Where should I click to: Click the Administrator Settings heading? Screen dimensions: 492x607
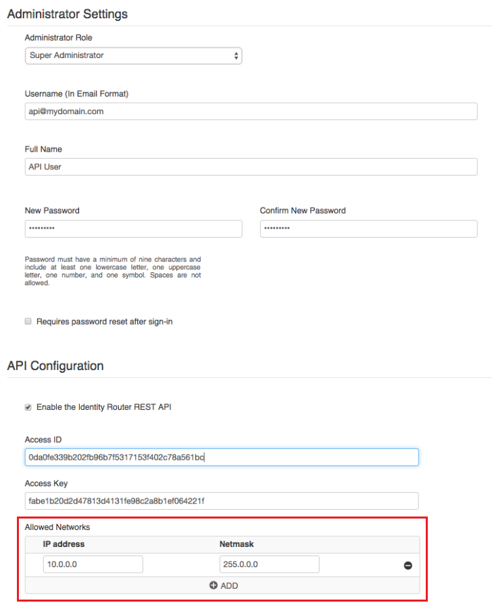68,14
